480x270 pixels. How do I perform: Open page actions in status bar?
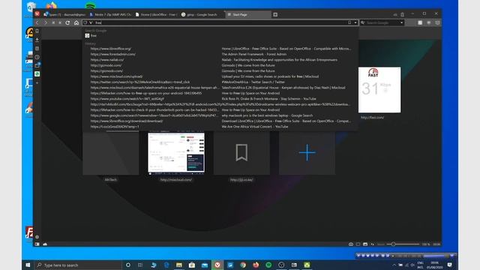[373, 244]
